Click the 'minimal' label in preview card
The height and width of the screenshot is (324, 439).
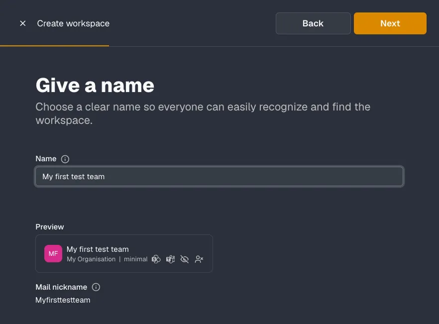(136, 259)
